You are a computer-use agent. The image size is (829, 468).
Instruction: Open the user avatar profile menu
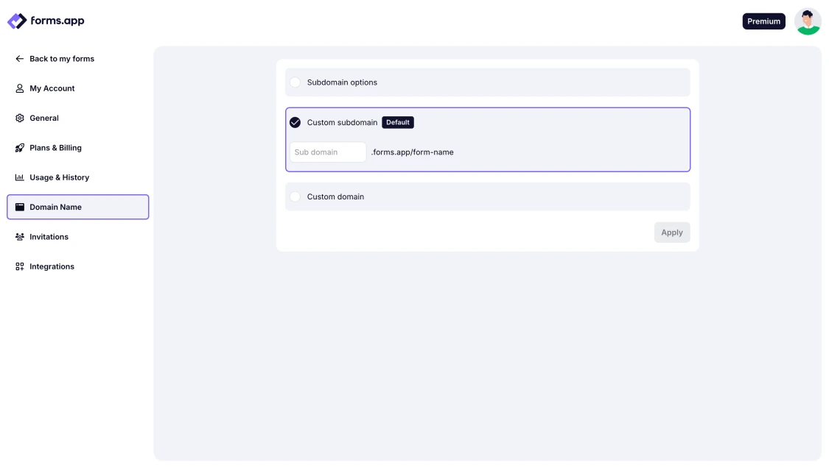808,21
